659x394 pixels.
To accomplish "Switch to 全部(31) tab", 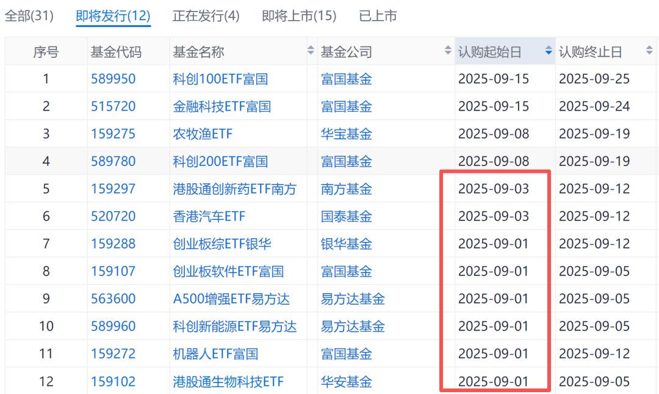I will click(x=29, y=16).
